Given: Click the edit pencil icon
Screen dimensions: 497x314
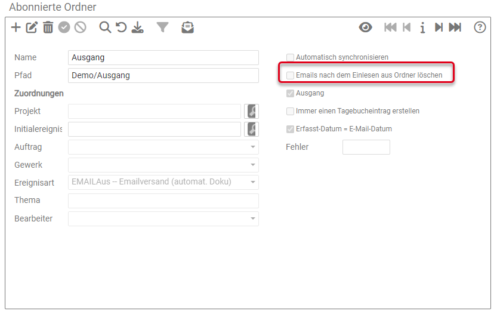Looking at the screenshot, I should pos(32,27).
